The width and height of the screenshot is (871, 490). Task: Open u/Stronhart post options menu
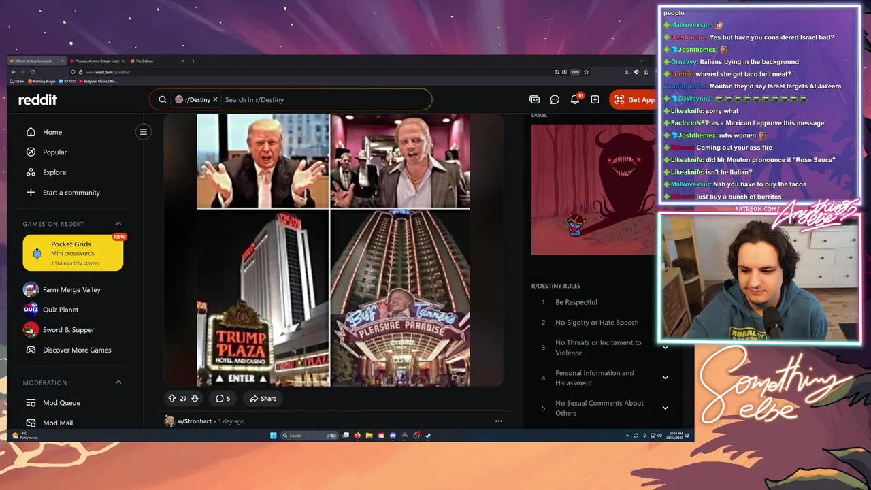(x=499, y=421)
